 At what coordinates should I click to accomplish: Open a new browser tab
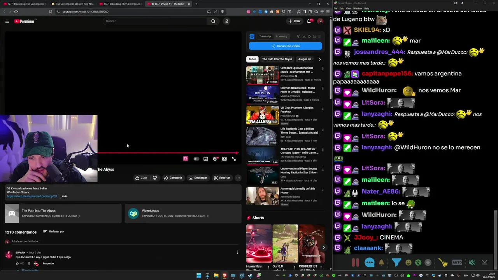(196, 4)
